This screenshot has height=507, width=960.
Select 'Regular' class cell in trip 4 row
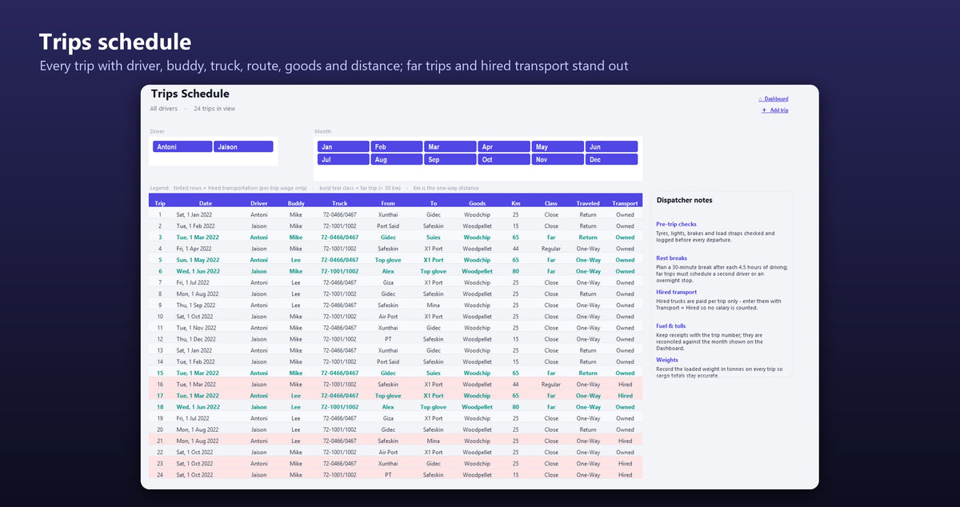point(551,249)
